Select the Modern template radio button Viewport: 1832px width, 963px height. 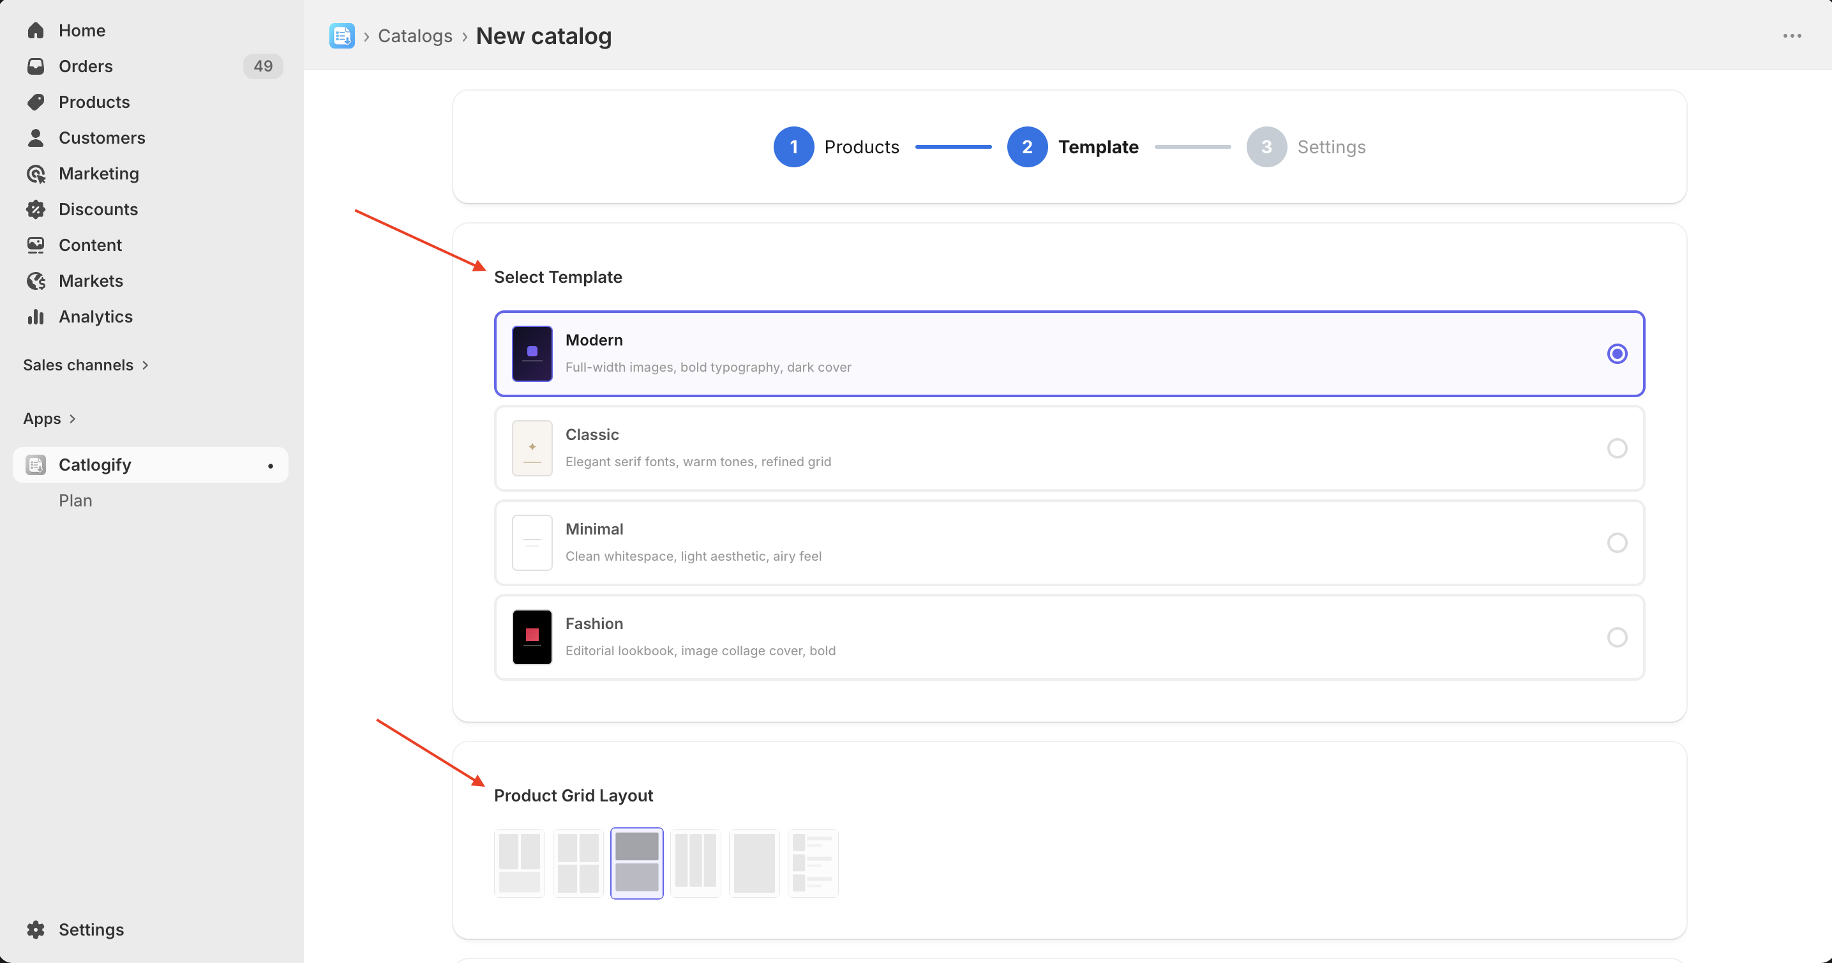(1618, 354)
